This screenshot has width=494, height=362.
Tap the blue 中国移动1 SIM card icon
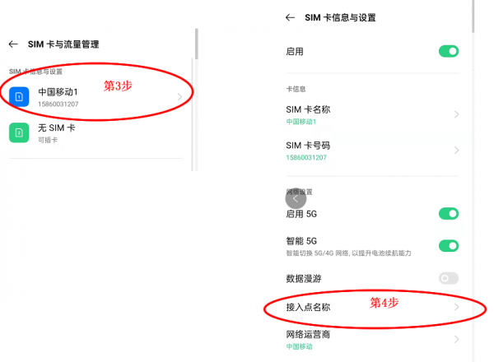click(20, 96)
